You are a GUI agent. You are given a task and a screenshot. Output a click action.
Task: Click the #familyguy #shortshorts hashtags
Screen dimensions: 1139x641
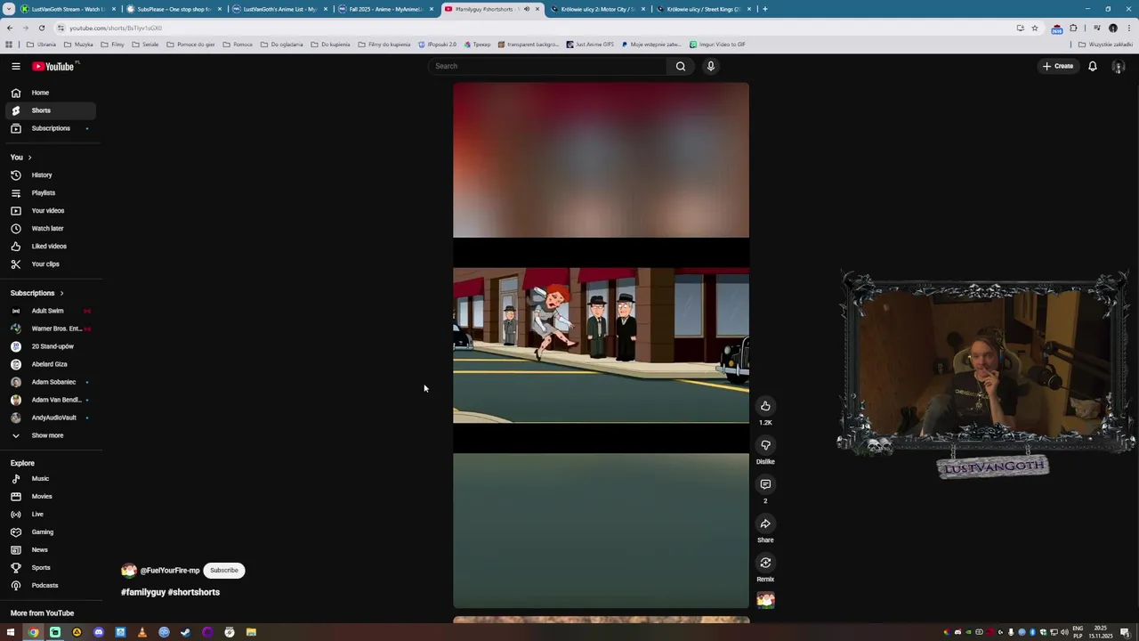coord(170,592)
